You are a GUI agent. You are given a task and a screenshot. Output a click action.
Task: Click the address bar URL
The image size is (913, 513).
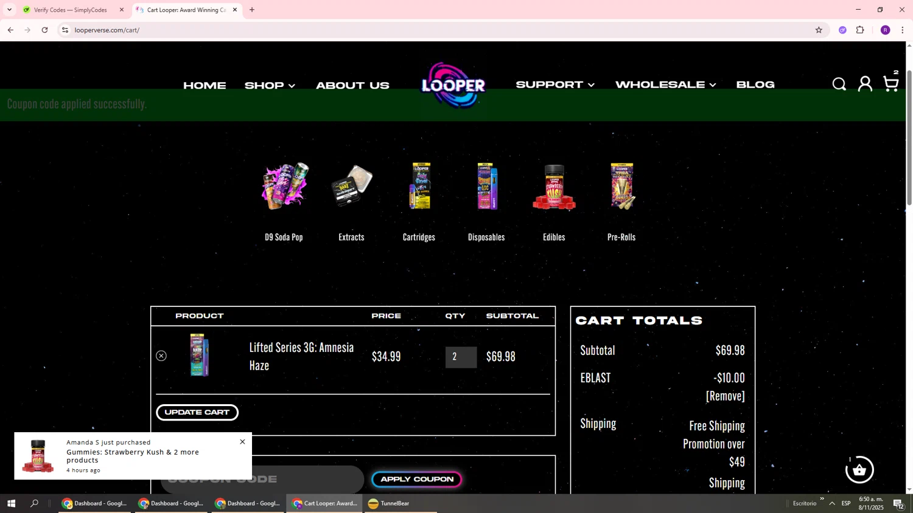click(x=107, y=30)
